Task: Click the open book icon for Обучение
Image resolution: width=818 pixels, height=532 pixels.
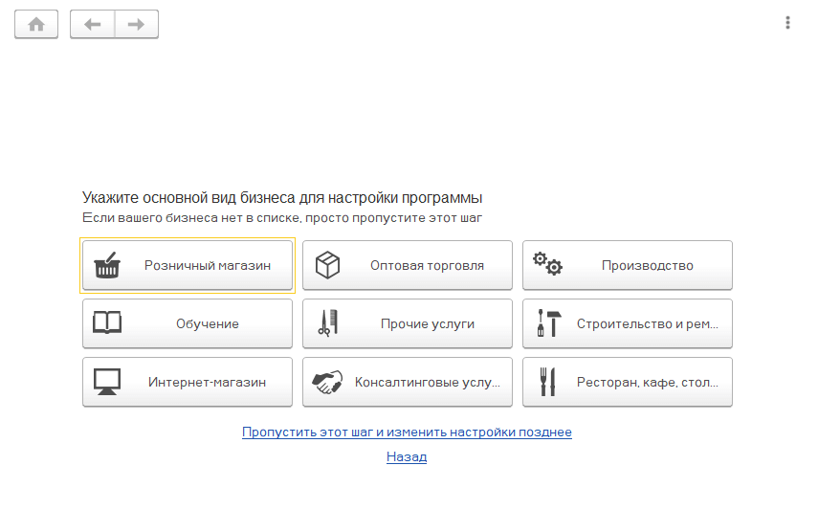Action: [107, 322]
